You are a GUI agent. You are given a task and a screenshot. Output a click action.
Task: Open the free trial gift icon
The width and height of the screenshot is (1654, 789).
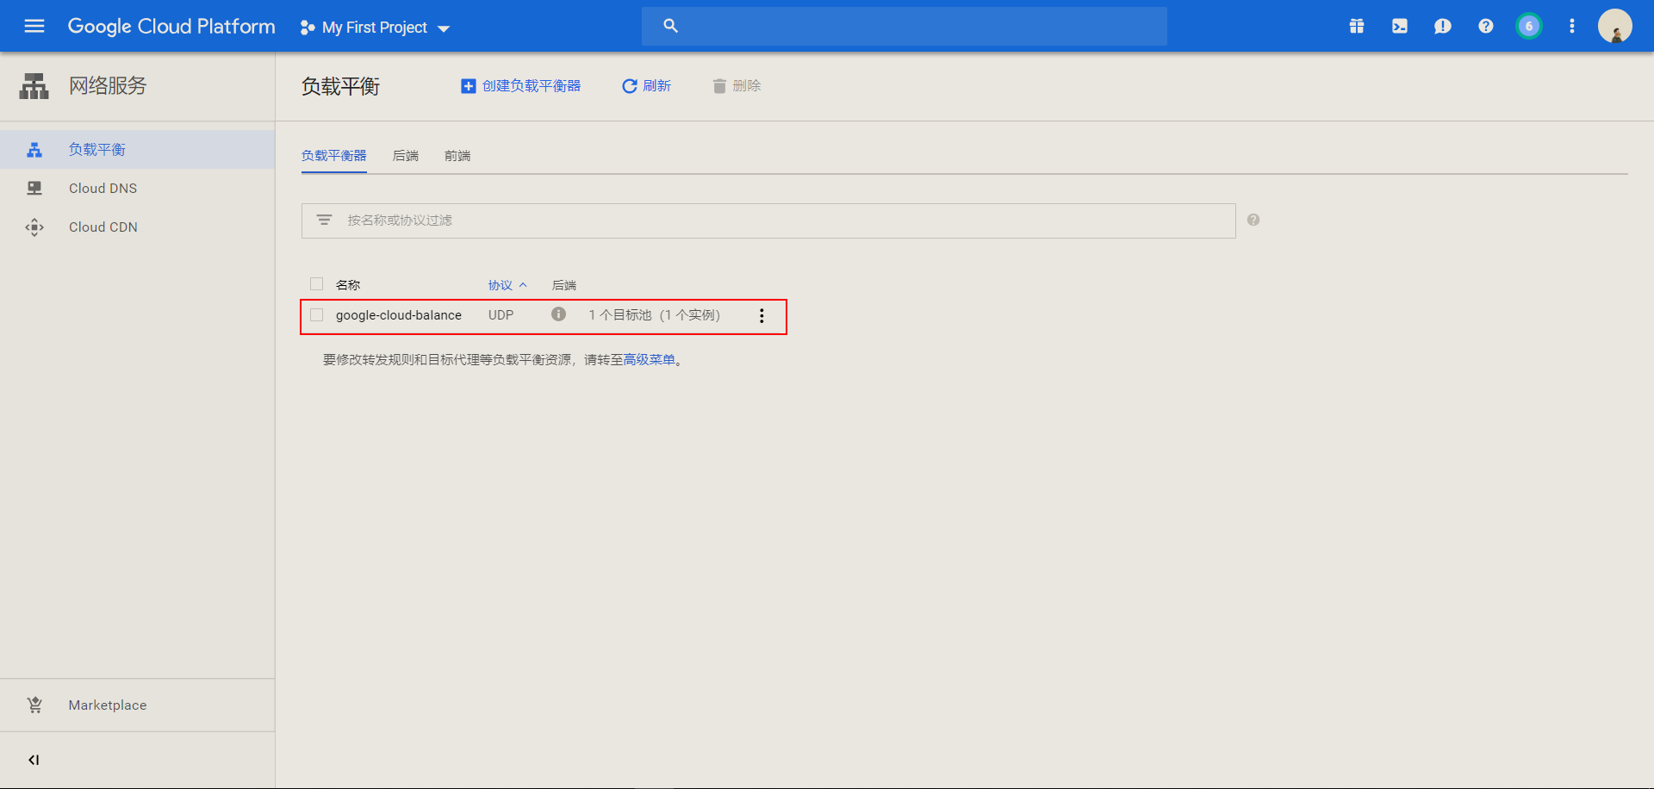1357,26
